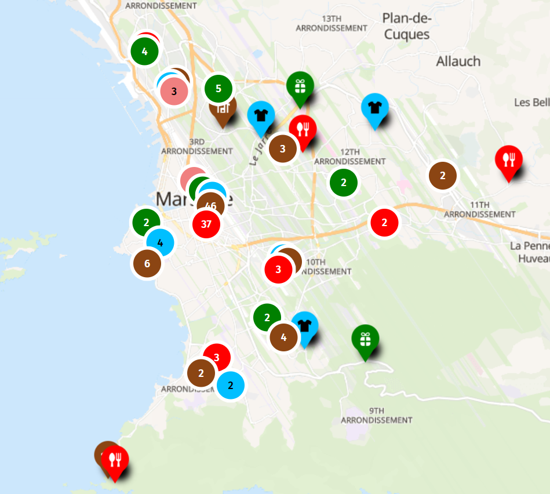Image resolution: width=550 pixels, height=494 pixels.
Task: Select the red restaurant pin below Les Bell
Action: (509, 163)
